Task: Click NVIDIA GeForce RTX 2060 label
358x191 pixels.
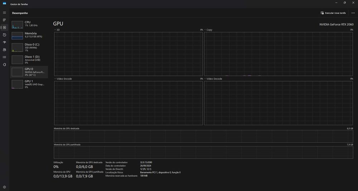Action: [x=336, y=24]
